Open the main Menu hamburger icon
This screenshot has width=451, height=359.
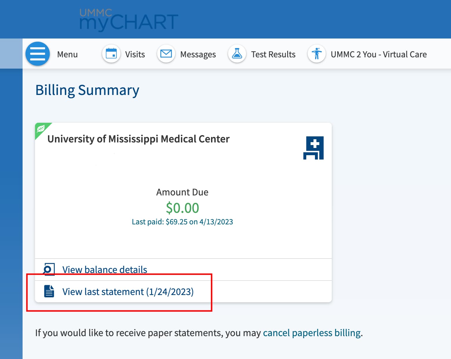click(38, 54)
